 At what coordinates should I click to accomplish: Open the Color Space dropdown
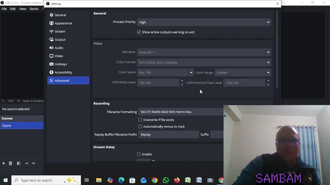tap(166, 72)
